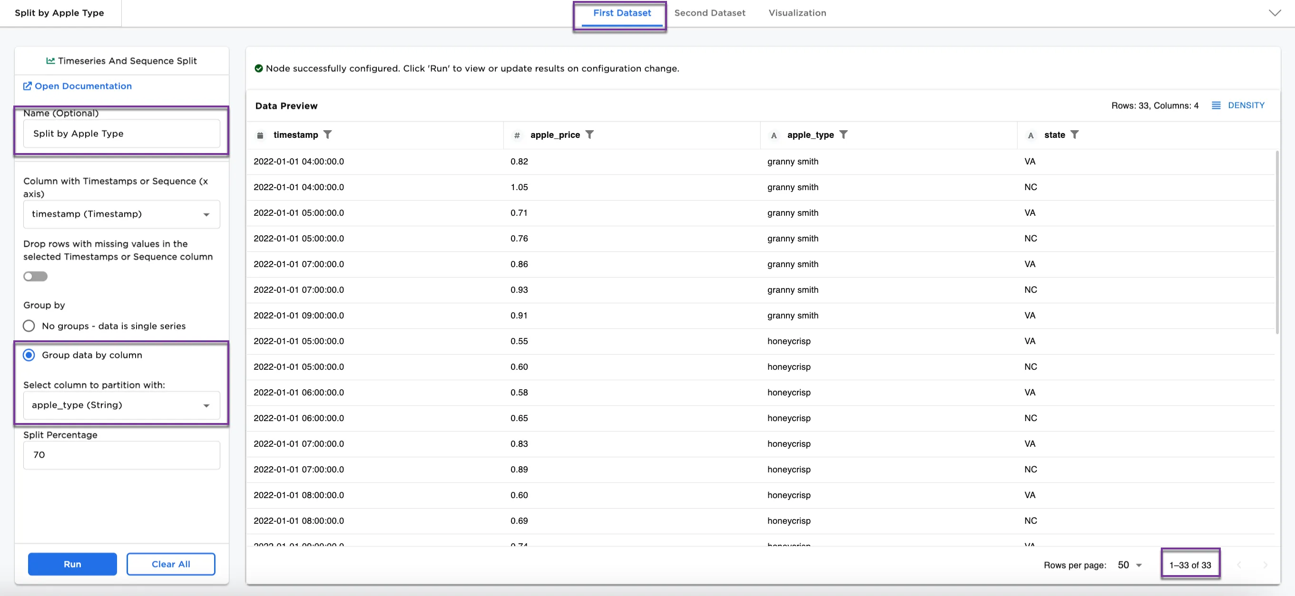Select the Group data by column radio
1295x596 pixels.
[29, 355]
